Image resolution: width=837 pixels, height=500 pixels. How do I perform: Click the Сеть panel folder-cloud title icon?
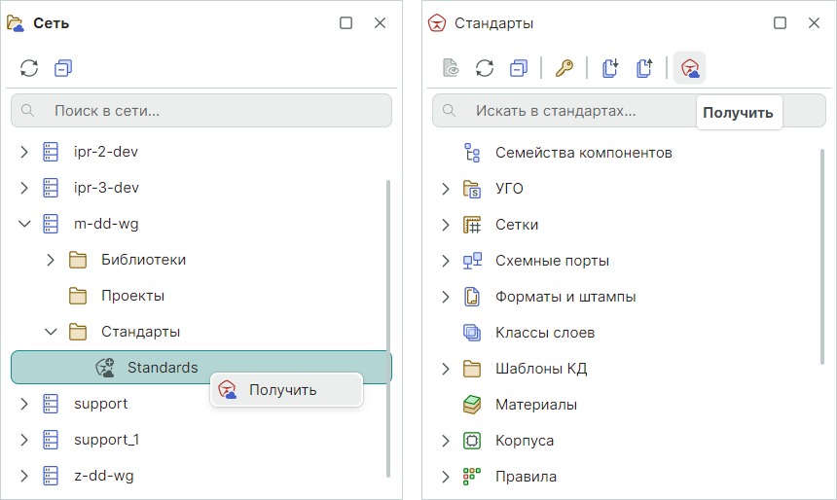tap(16, 23)
